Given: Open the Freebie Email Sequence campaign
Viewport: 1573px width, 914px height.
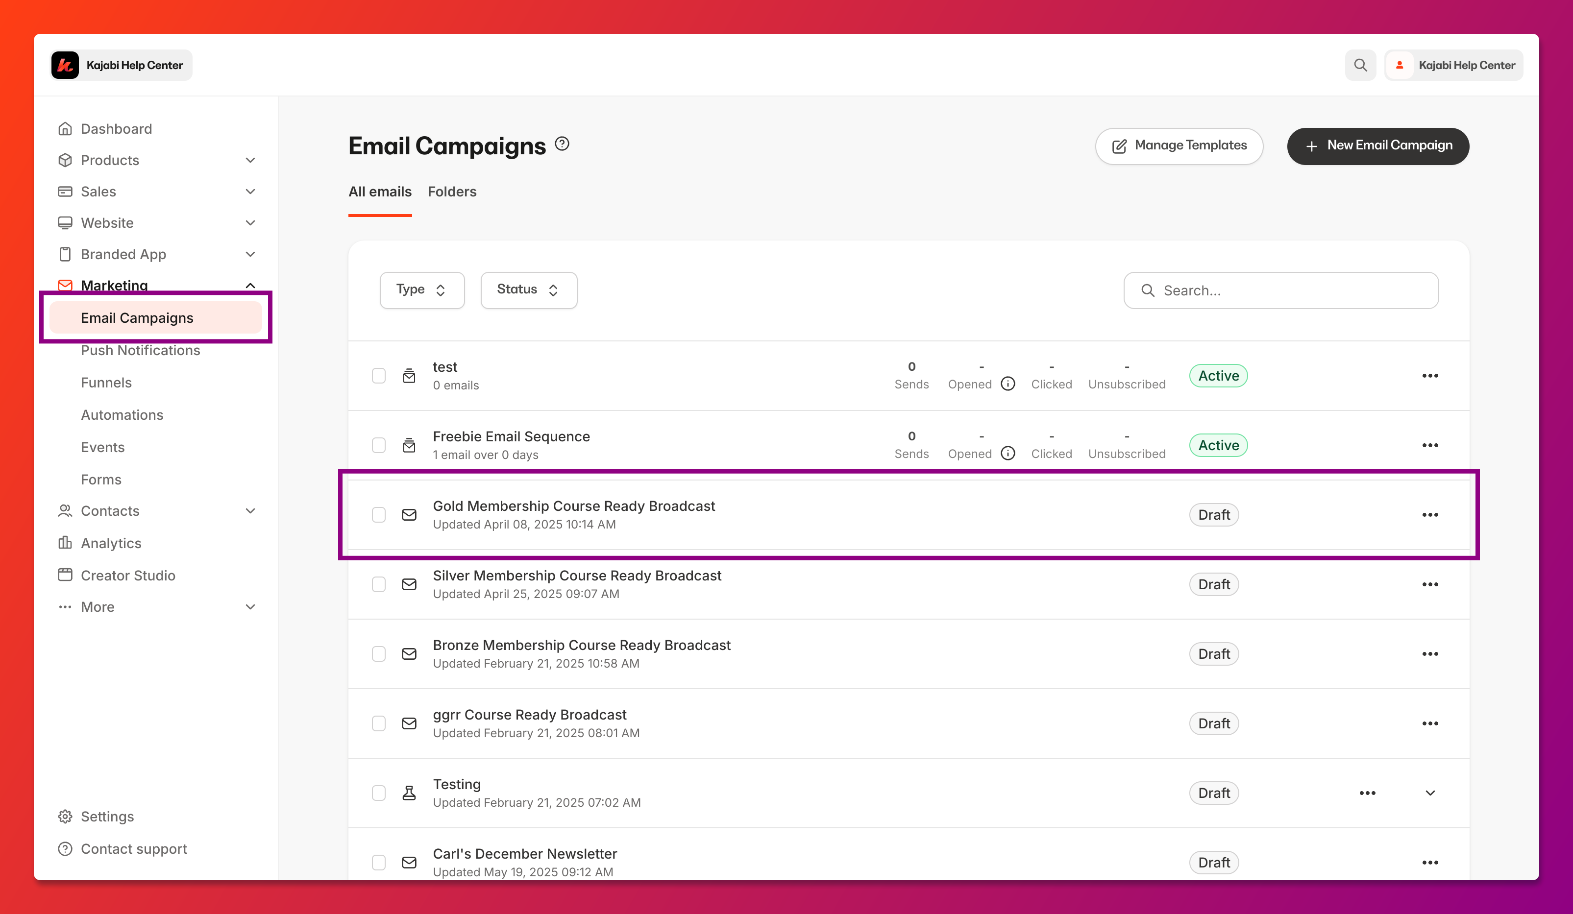Looking at the screenshot, I should [x=511, y=436].
